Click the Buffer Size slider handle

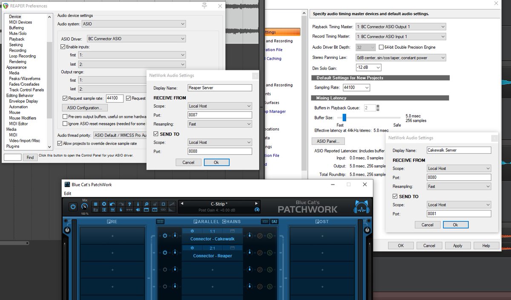[x=344, y=117]
